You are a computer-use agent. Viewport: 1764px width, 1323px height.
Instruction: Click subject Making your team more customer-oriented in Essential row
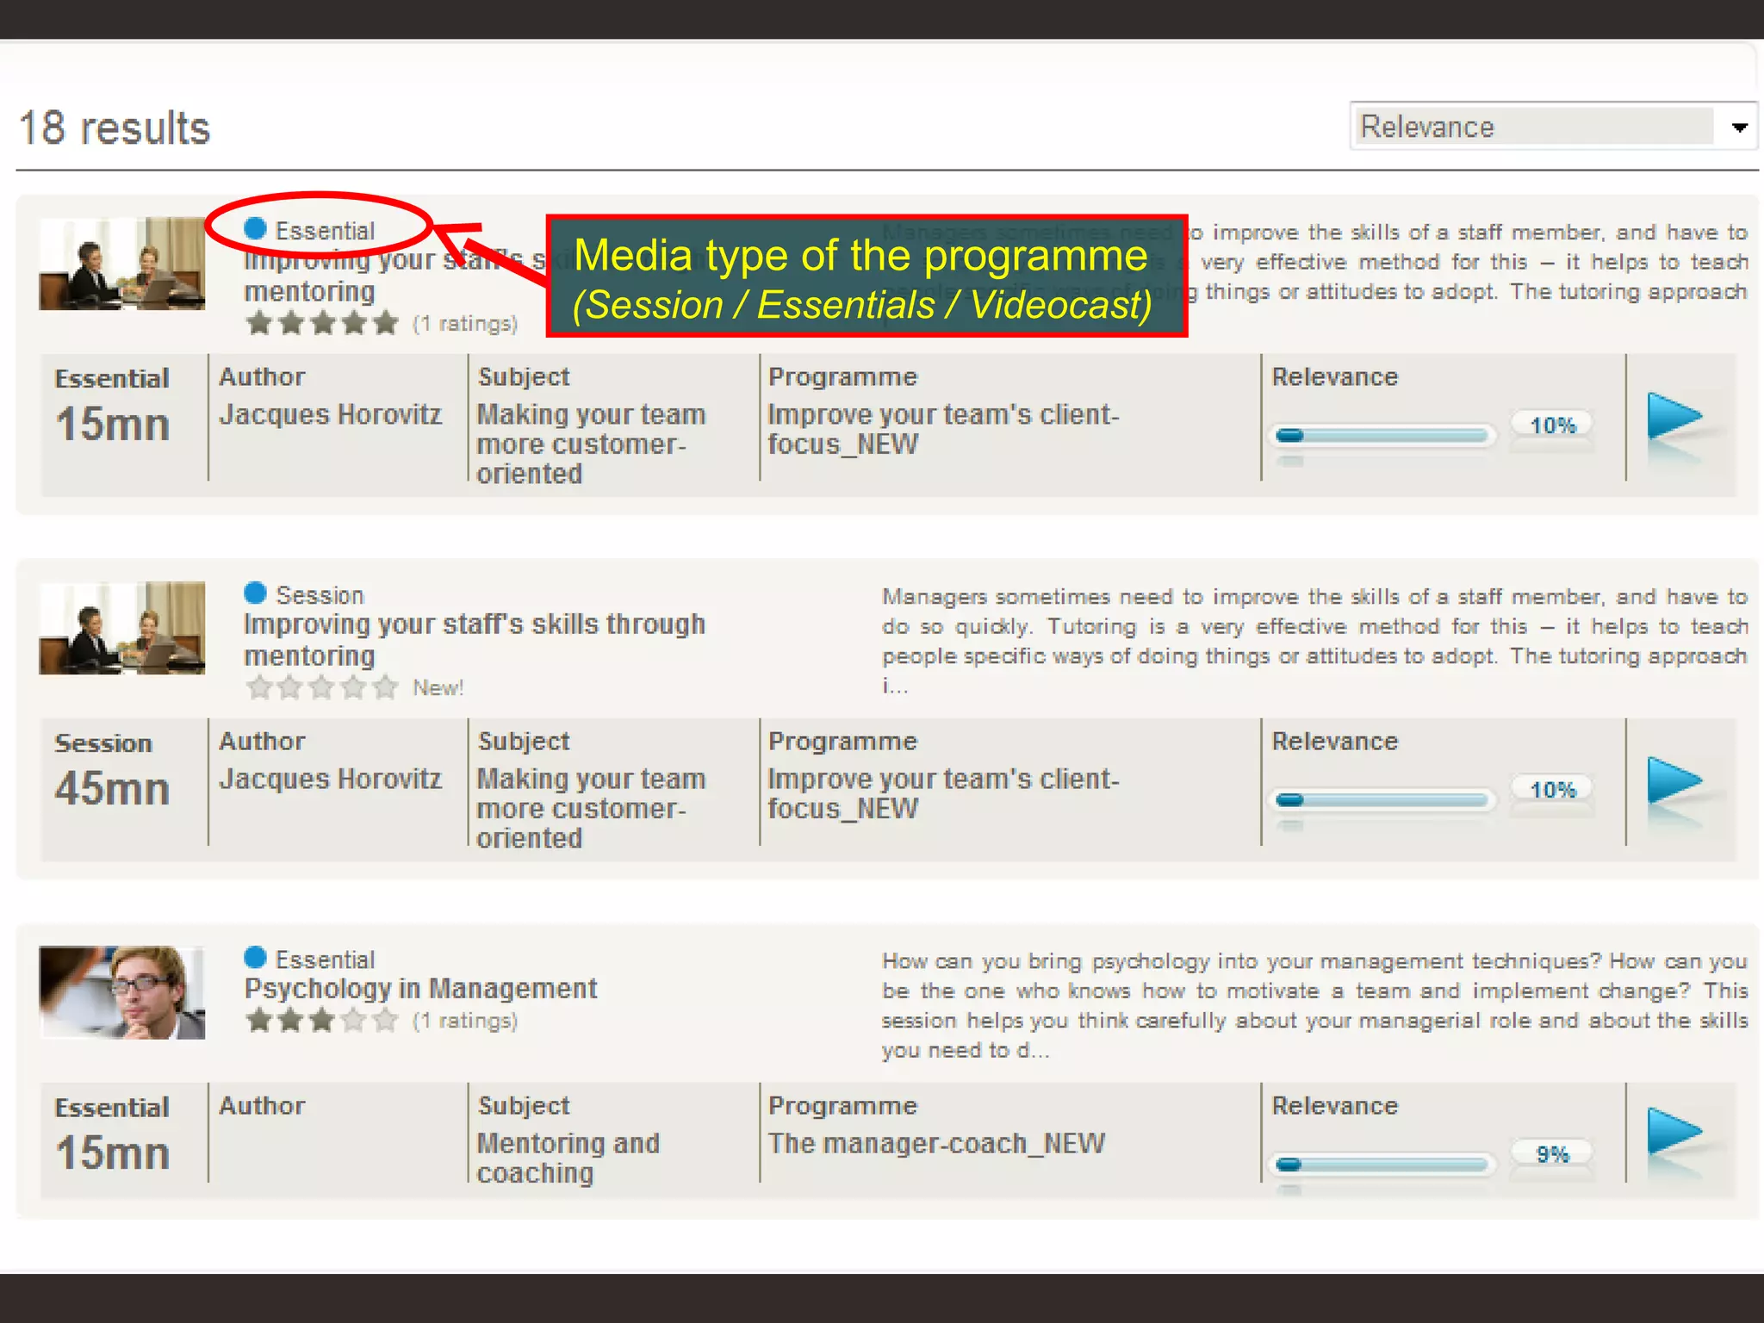coord(591,444)
